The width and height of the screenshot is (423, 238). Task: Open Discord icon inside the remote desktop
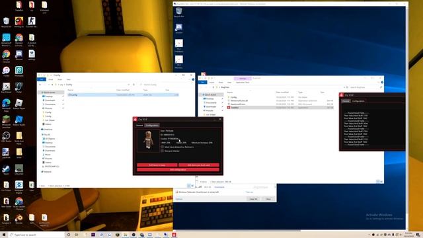click(179, 28)
